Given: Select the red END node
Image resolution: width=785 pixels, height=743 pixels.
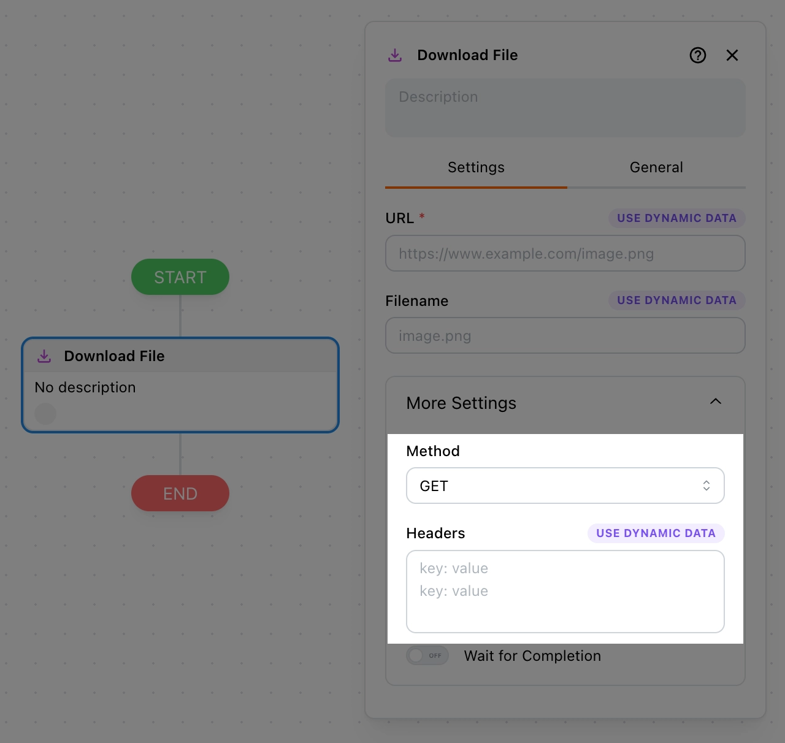Looking at the screenshot, I should [x=180, y=493].
